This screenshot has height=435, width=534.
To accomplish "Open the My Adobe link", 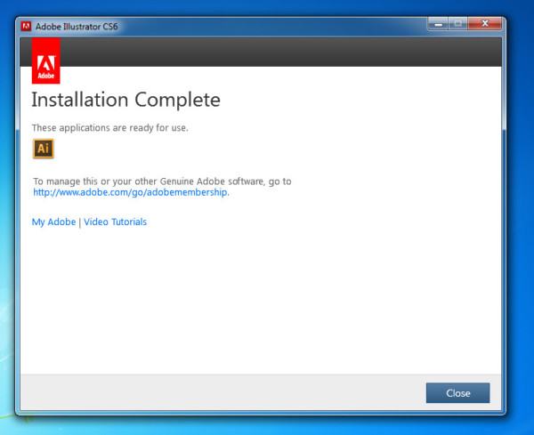I will [x=54, y=222].
